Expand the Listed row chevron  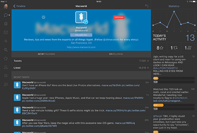[148, 68]
